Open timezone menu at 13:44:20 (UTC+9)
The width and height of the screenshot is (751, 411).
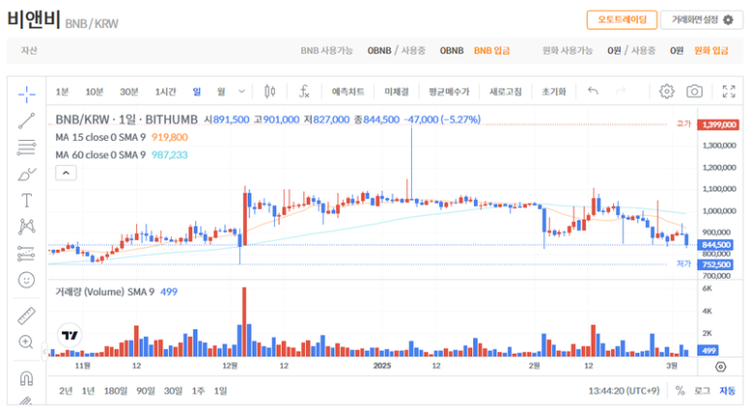[624, 391]
